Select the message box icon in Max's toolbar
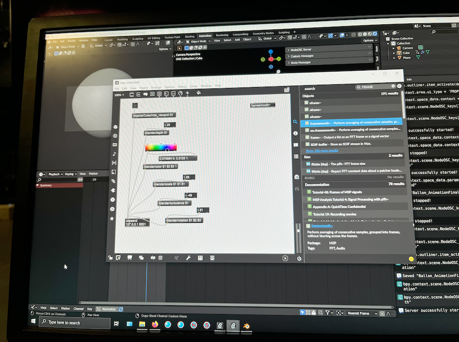Image resolution: width=459 pixels, height=342 pixels. (x=145, y=93)
